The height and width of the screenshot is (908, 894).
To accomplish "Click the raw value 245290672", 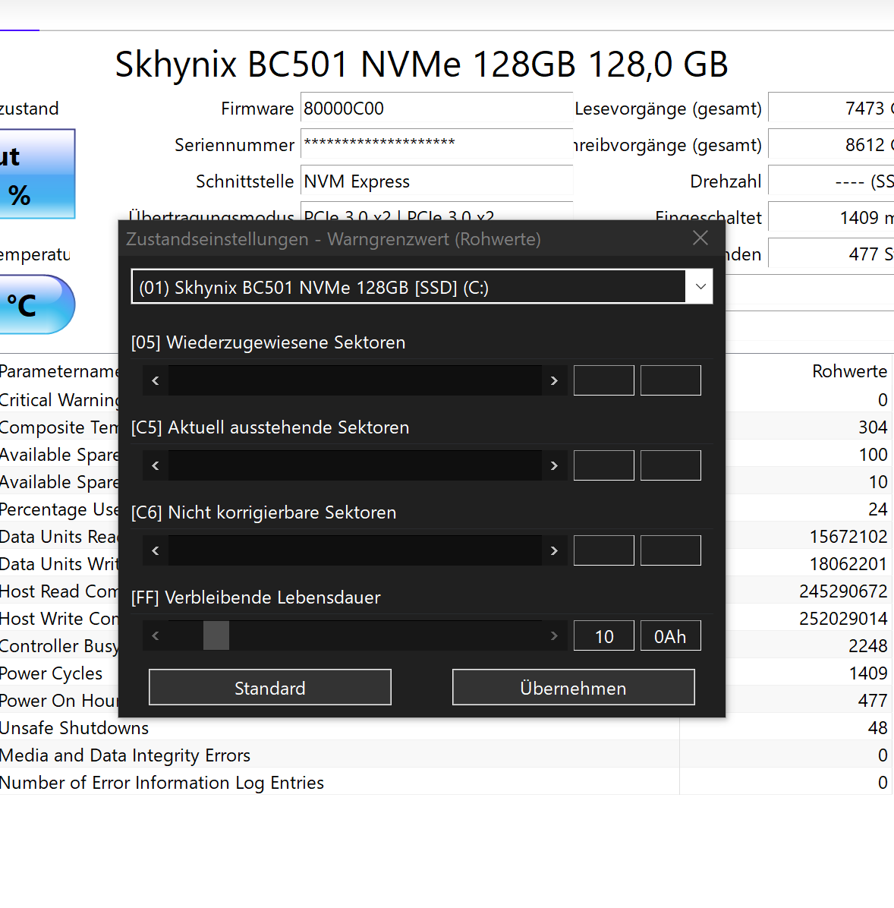I will click(843, 591).
